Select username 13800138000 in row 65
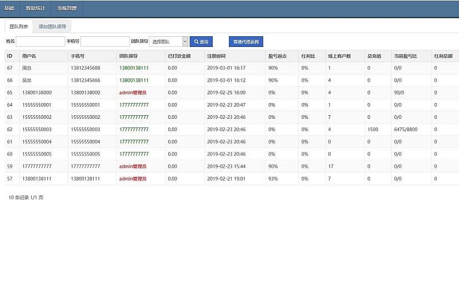 (x=37, y=92)
